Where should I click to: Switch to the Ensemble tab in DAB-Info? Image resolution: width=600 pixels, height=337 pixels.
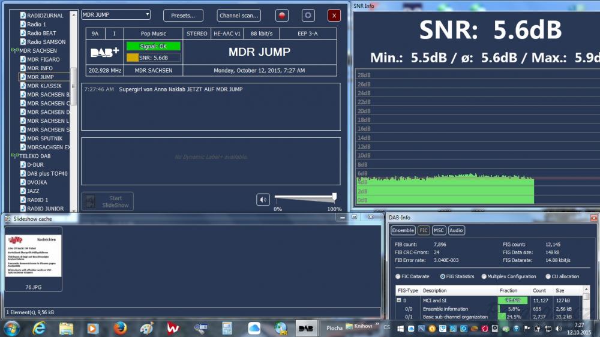403,230
